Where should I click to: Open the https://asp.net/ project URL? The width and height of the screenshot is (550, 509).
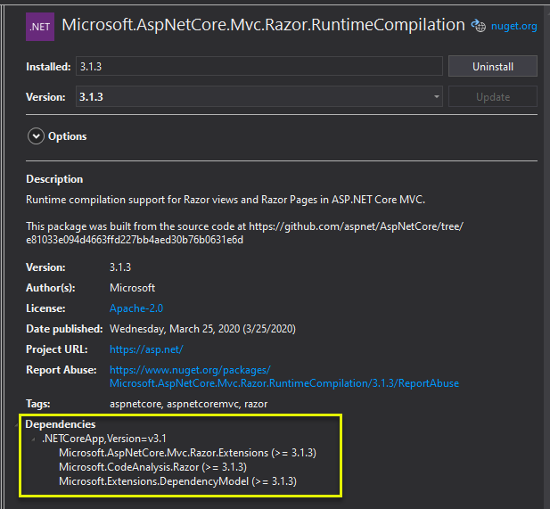(146, 349)
